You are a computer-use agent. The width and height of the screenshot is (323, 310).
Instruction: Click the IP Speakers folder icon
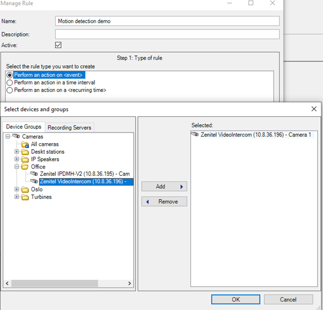25,159
